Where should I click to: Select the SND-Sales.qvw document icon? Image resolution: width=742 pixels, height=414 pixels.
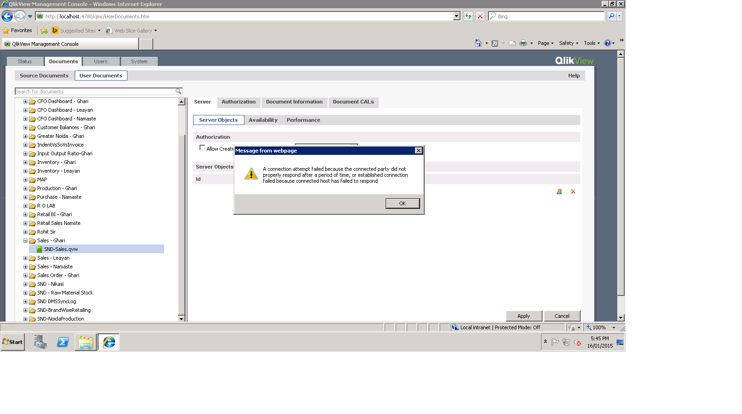pos(39,250)
